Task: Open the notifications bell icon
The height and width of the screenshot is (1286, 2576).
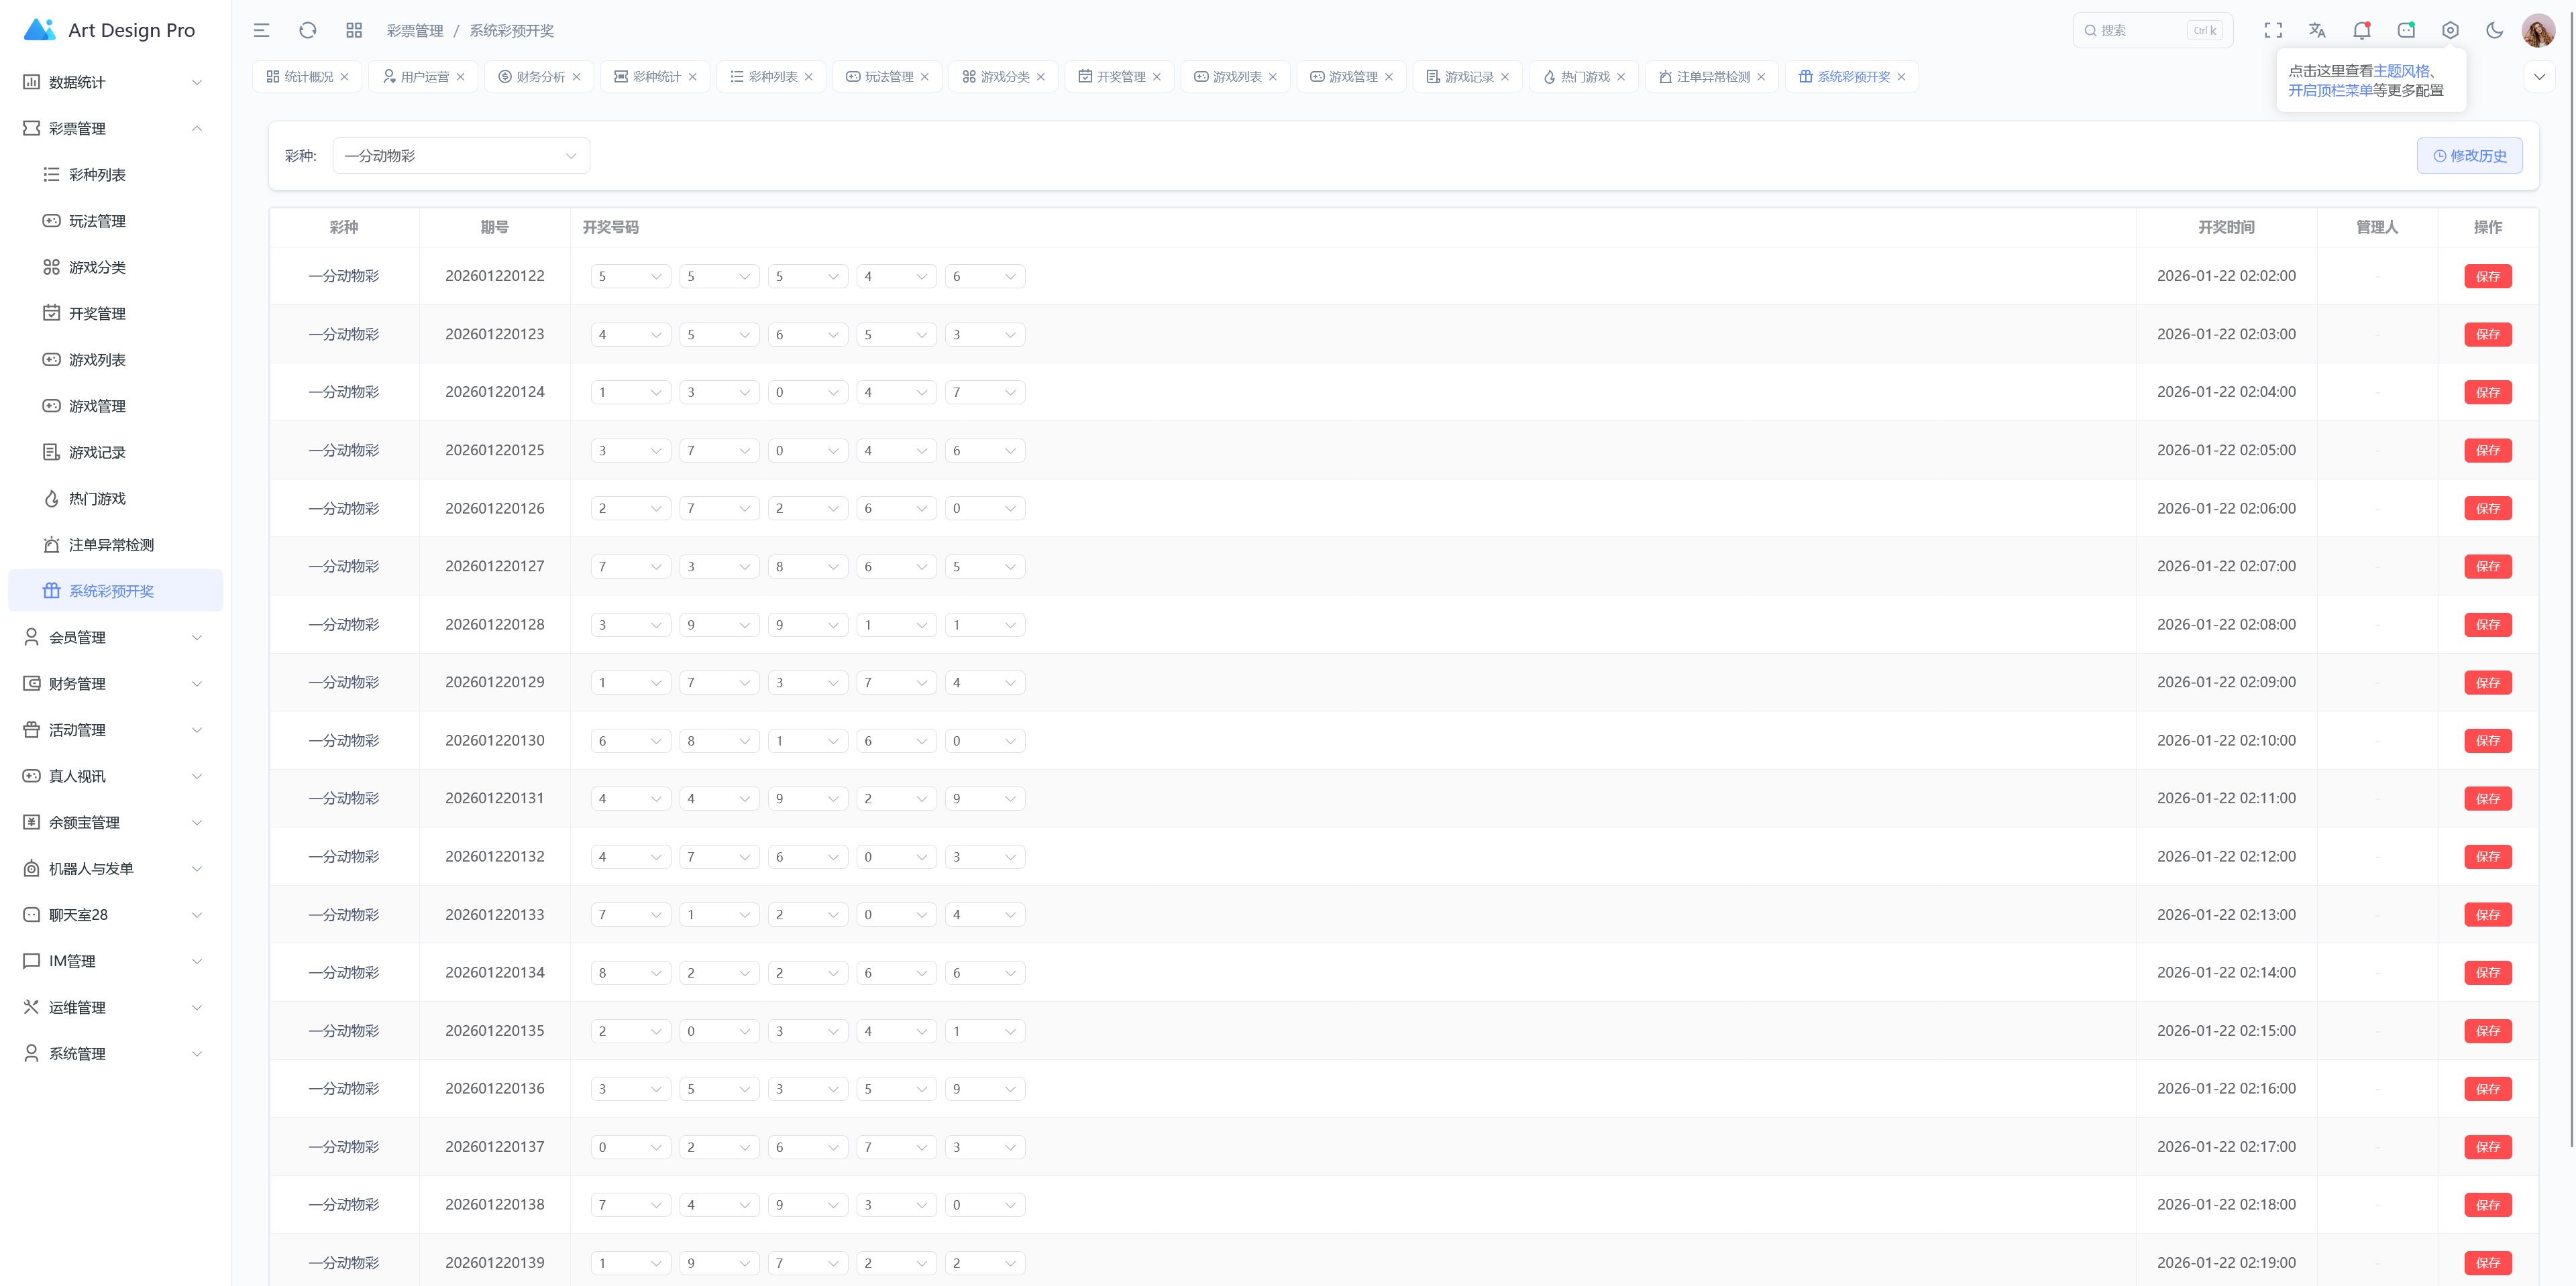Action: click(2361, 30)
